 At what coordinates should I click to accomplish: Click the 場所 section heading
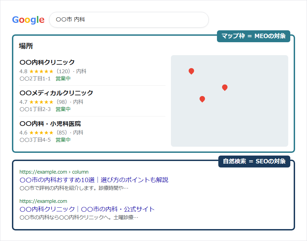pyautogui.click(x=26, y=46)
